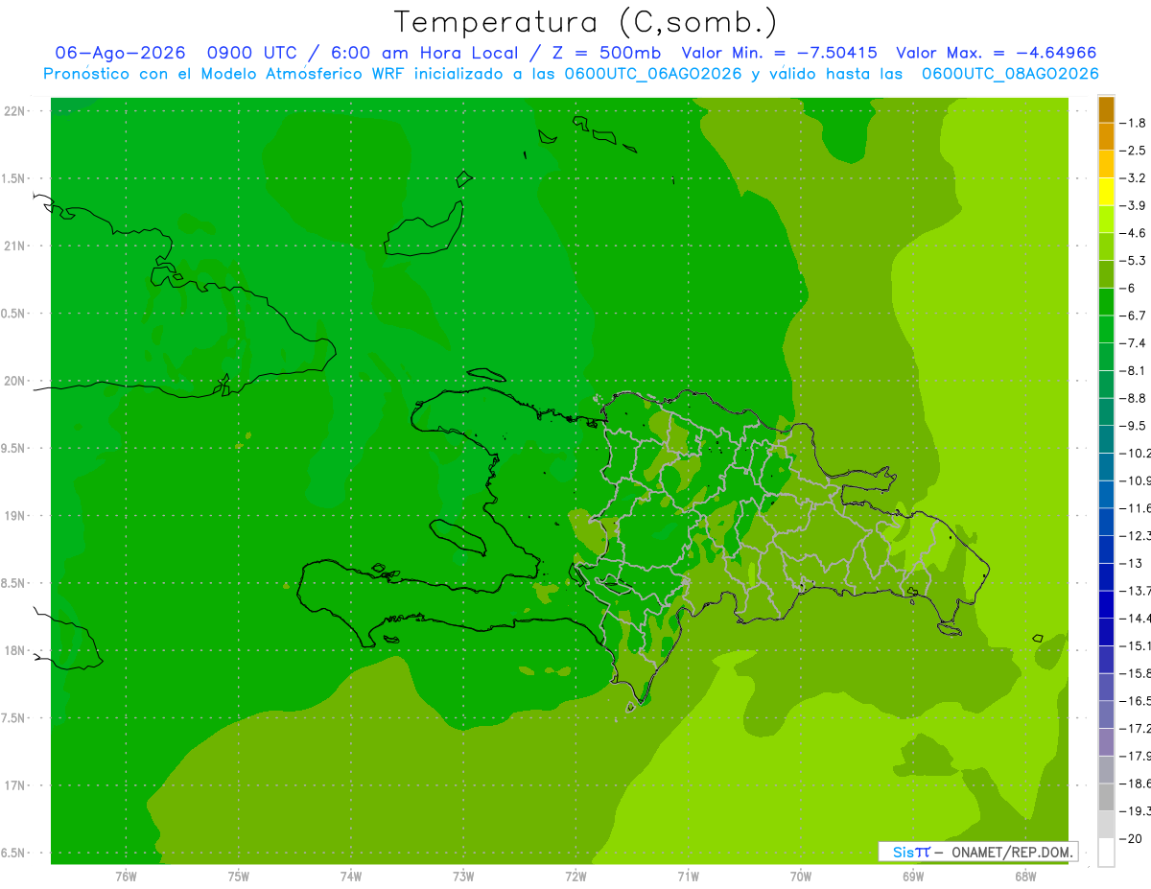
Task: Select the "Valor Max. = -4.64966" value
Action: coord(997,54)
